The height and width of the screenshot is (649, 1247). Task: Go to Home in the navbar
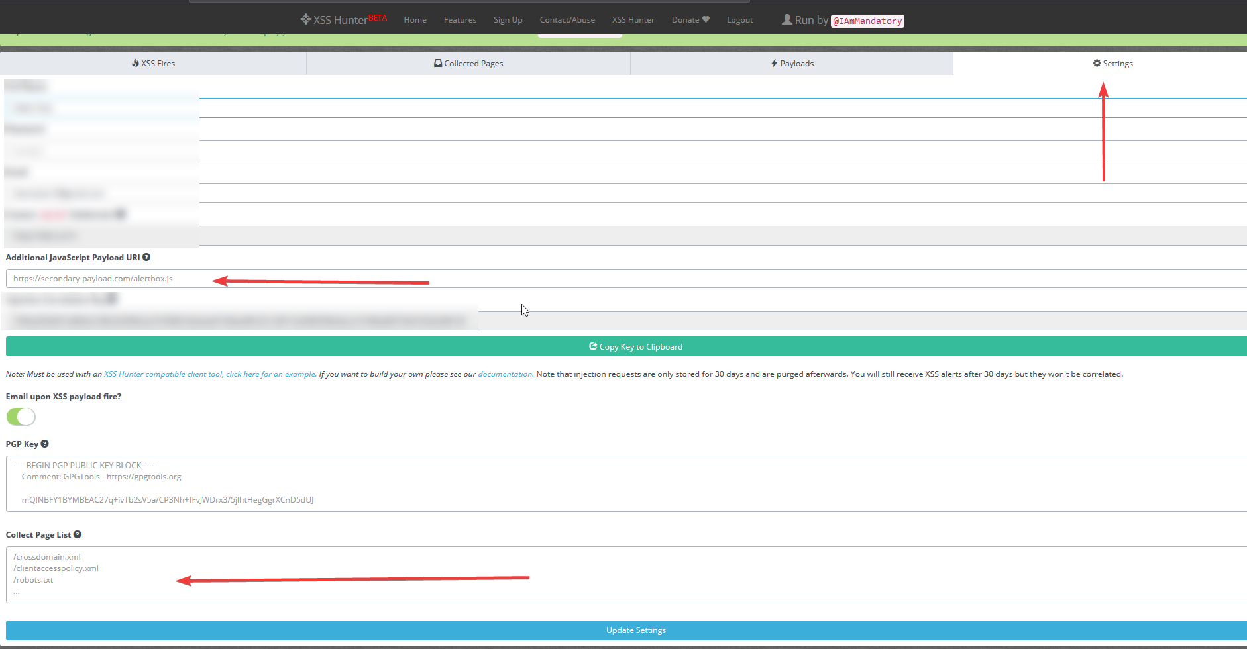point(415,20)
